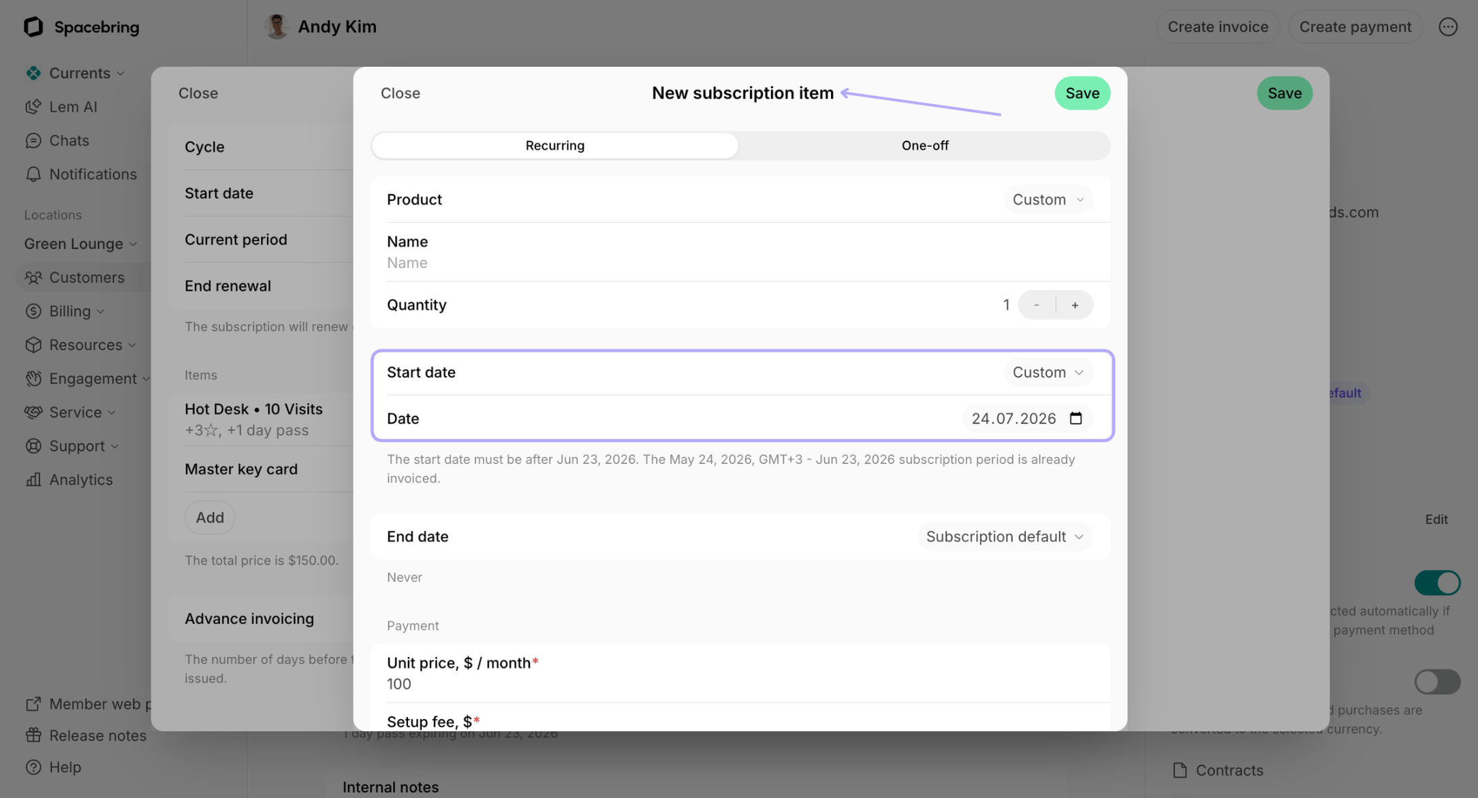Click the date field showing 24.07.2026
1478x798 pixels.
(x=1028, y=418)
